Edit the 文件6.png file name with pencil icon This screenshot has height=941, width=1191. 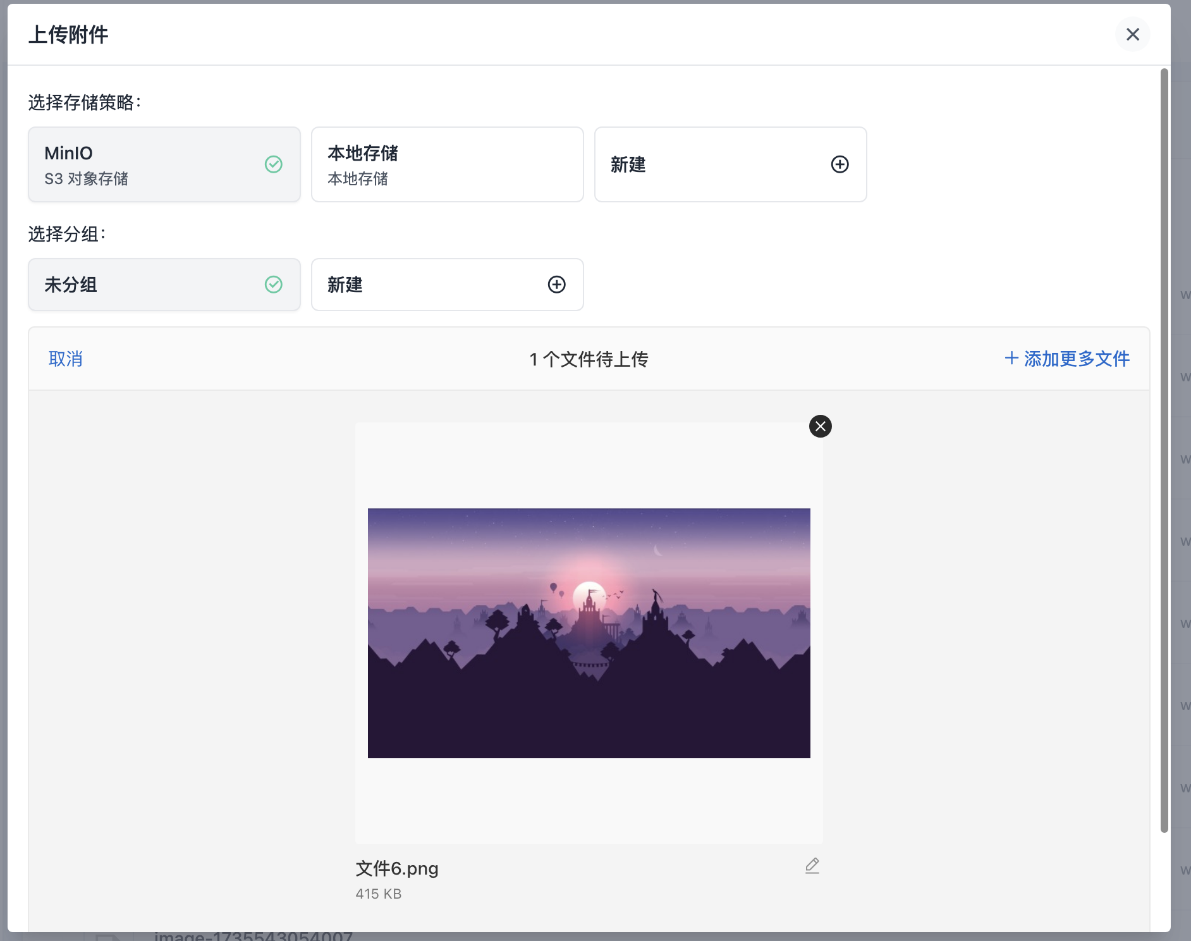tap(812, 866)
